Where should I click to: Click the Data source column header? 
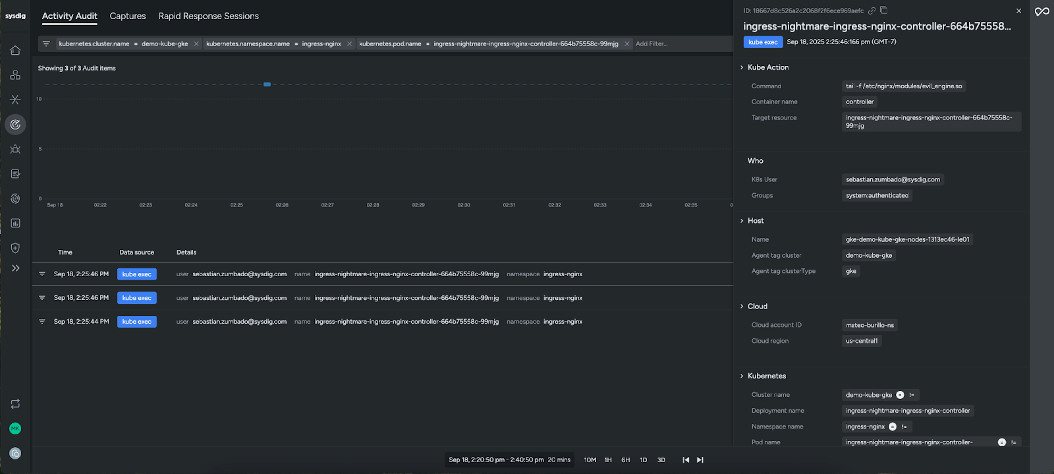click(137, 252)
